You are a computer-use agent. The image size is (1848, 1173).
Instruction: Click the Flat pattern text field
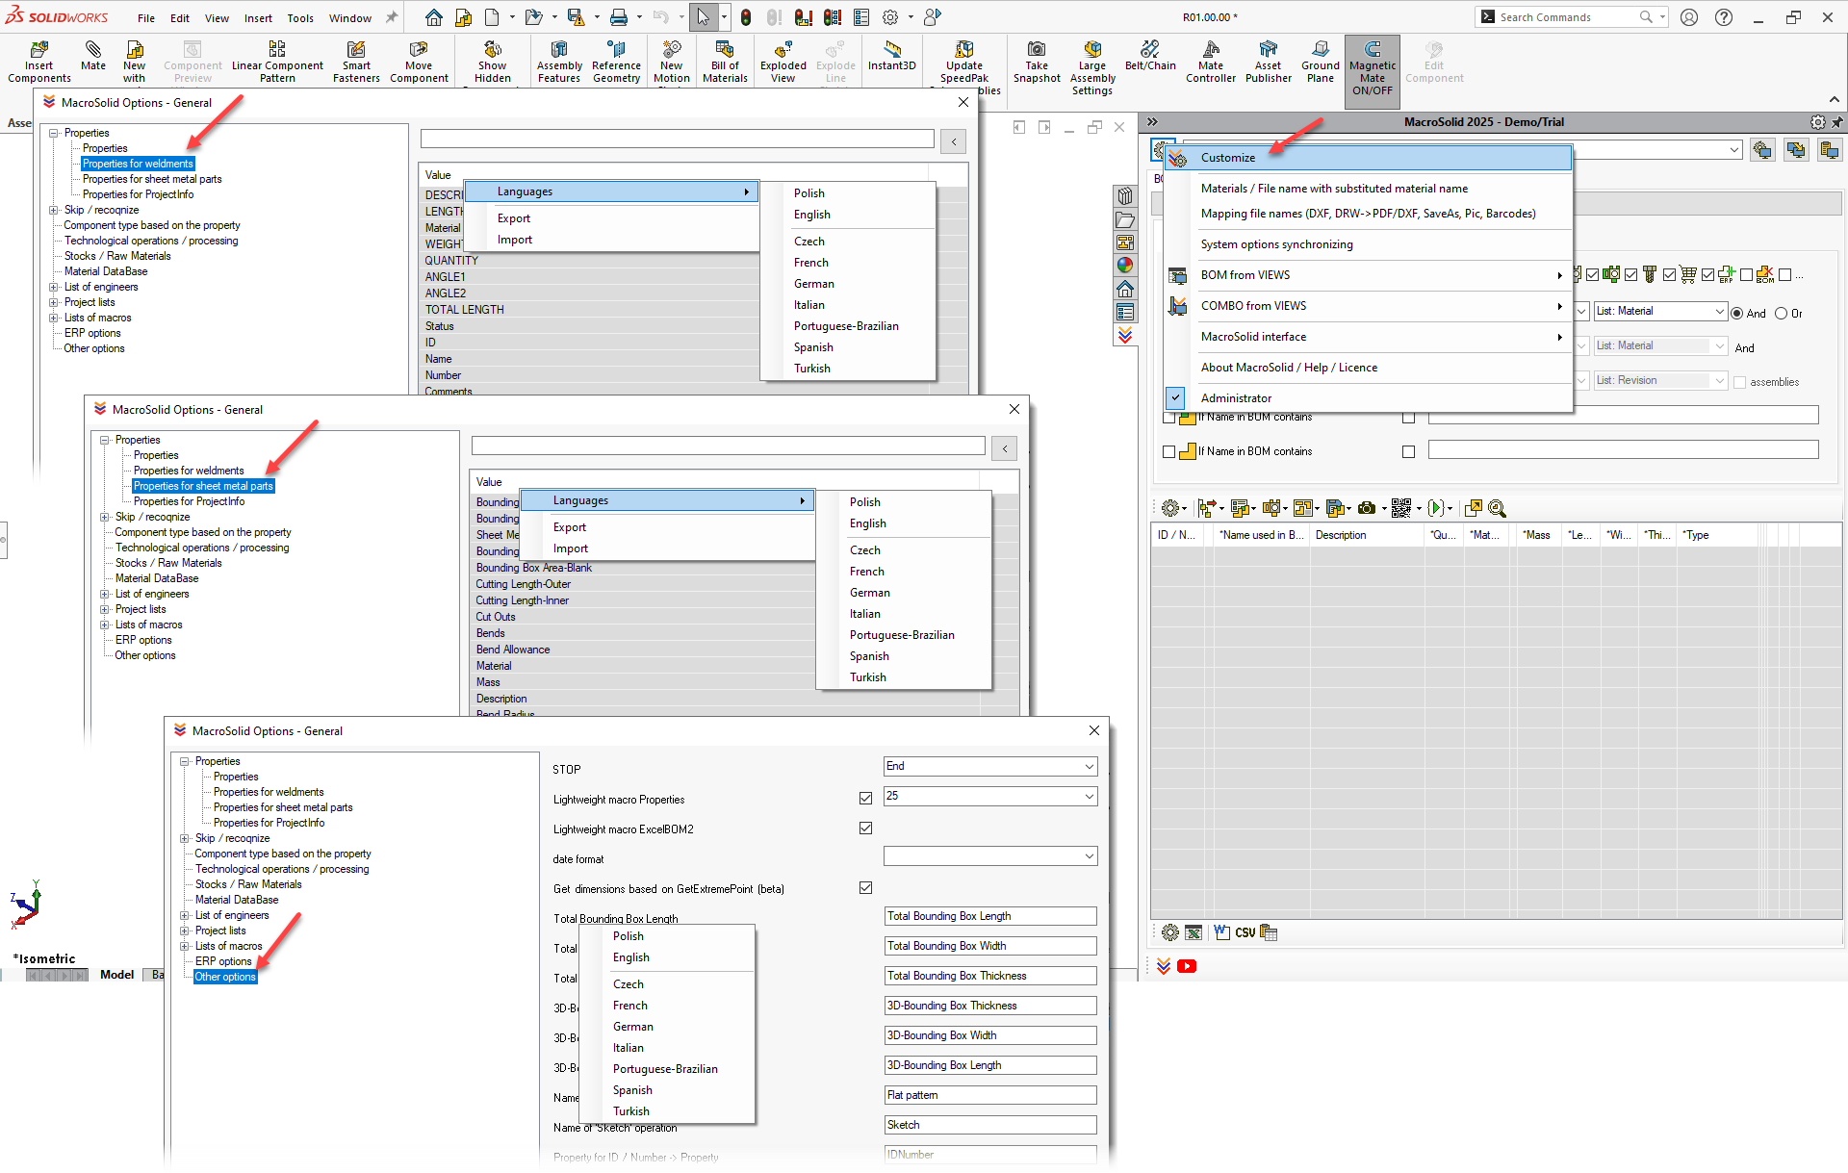pyautogui.click(x=990, y=1095)
